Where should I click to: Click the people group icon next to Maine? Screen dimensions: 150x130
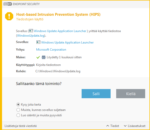(x=44, y=57)
